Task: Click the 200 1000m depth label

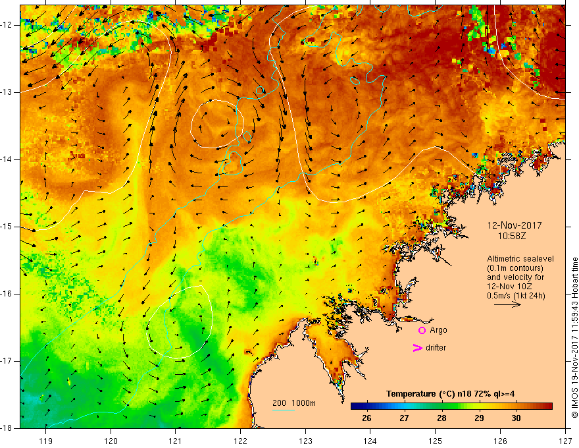Action: tap(294, 403)
